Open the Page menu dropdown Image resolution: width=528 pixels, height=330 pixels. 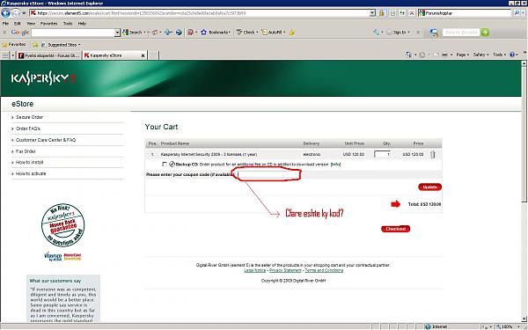[x=462, y=55]
